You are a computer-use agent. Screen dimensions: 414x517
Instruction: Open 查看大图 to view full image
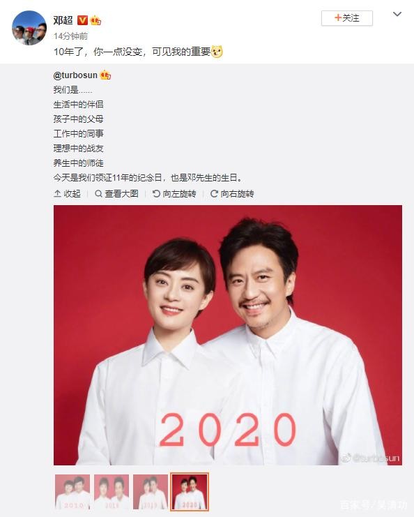pos(116,194)
